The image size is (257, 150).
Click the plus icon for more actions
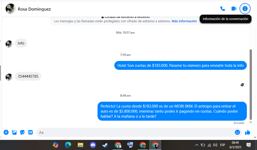(x=6, y=132)
